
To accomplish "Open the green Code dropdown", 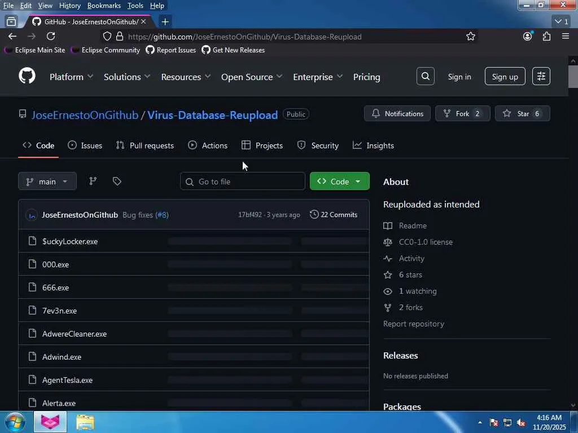I will (x=339, y=181).
